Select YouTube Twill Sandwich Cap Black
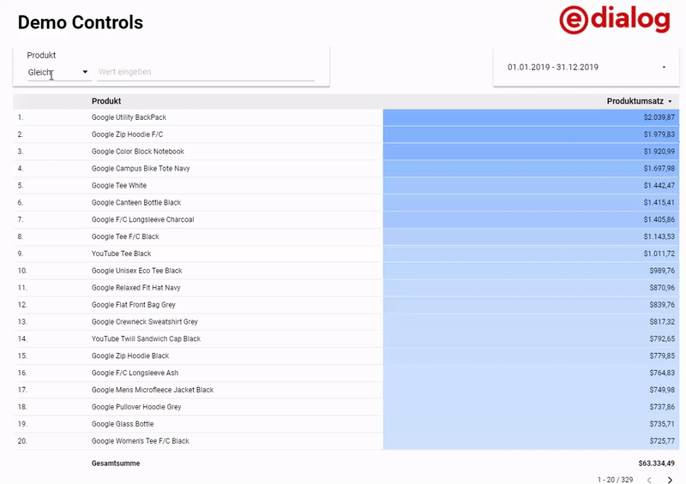This screenshot has height=484, width=686. pyautogui.click(x=146, y=339)
